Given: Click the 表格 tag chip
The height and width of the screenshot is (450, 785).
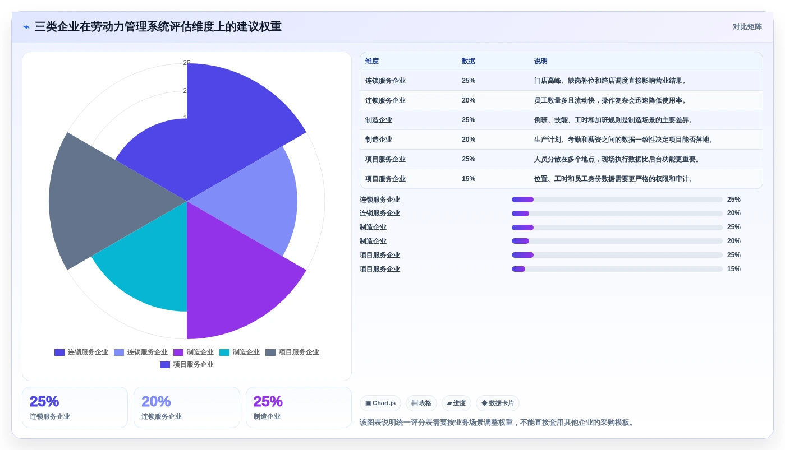Looking at the screenshot, I should 421,403.
